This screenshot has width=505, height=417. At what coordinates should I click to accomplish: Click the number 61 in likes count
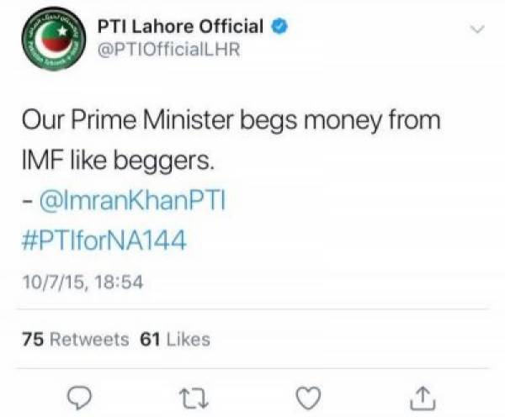click(x=151, y=340)
